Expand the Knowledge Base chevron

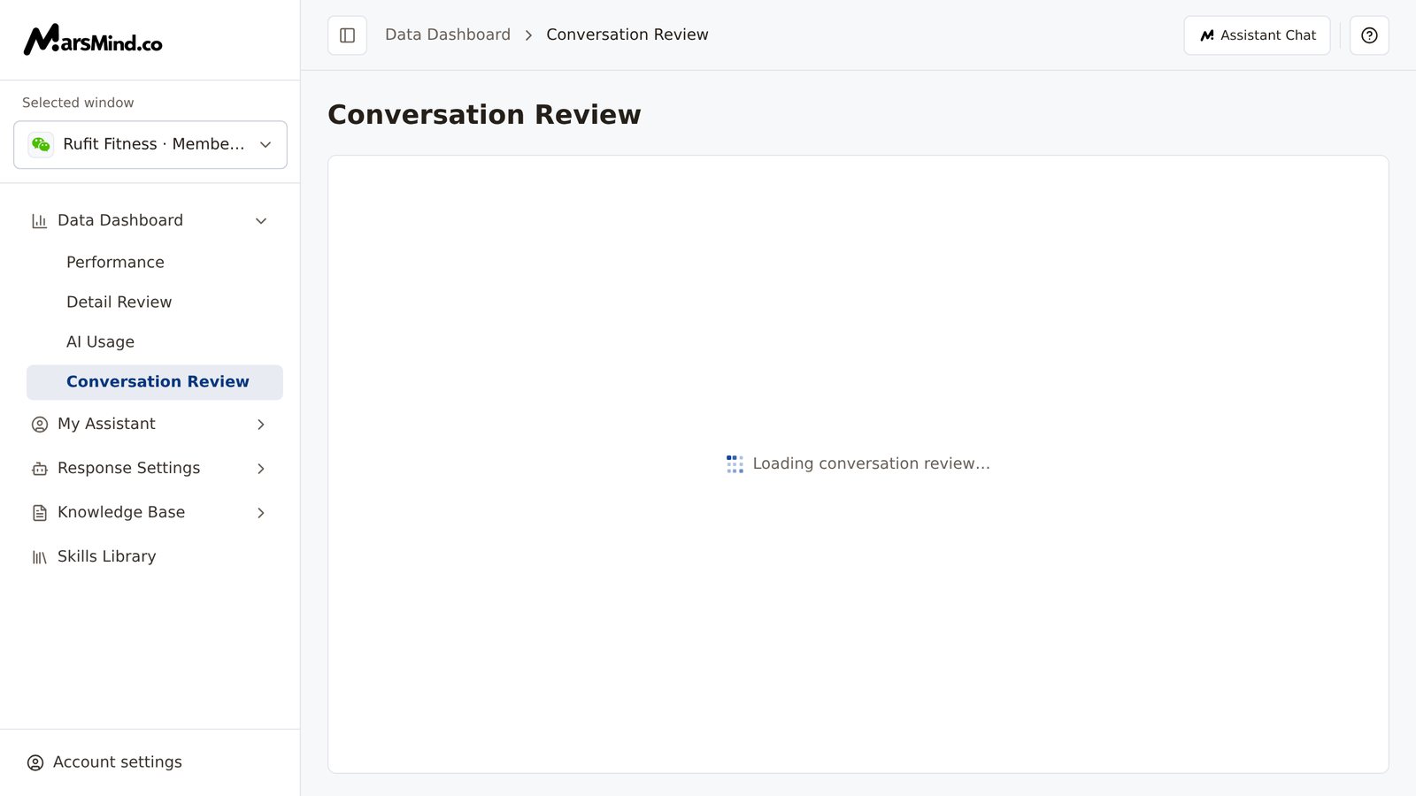point(261,513)
